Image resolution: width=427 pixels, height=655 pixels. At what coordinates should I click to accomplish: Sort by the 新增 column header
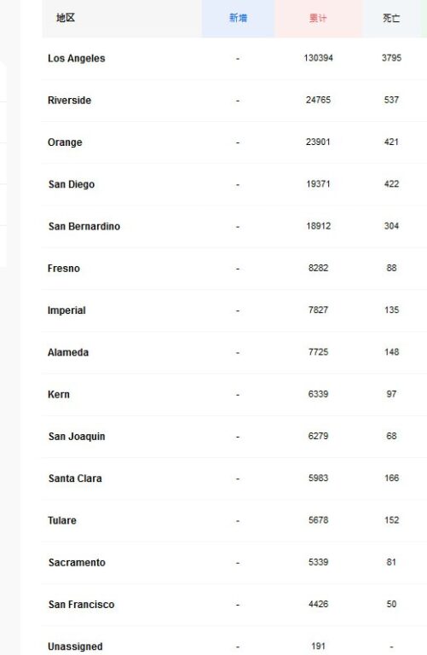click(238, 18)
